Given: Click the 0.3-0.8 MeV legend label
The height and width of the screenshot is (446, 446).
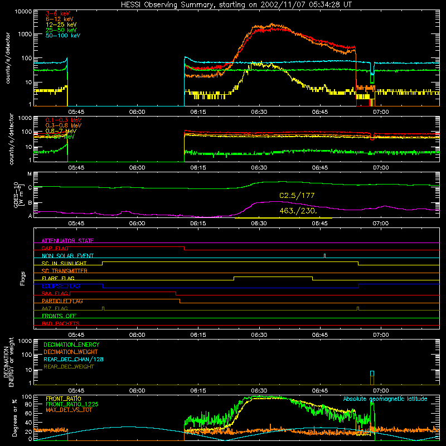Looking at the screenshot, I should tap(64, 125).
